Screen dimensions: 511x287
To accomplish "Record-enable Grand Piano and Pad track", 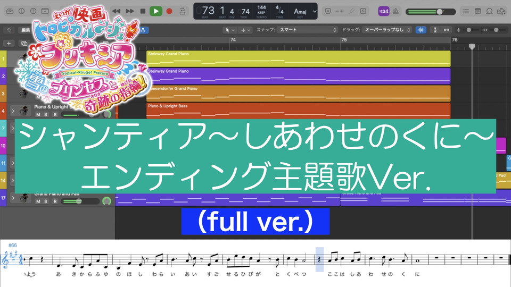I will click(55, 201).
